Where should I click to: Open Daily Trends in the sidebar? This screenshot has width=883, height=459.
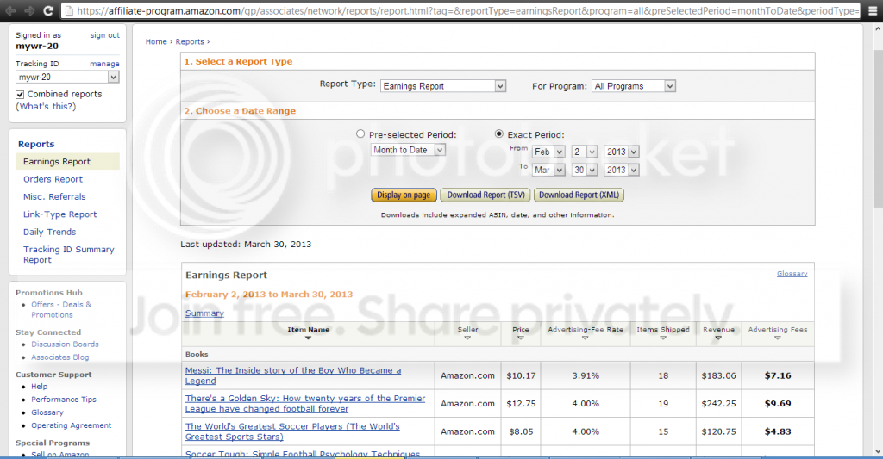click(x=49, y=232)
